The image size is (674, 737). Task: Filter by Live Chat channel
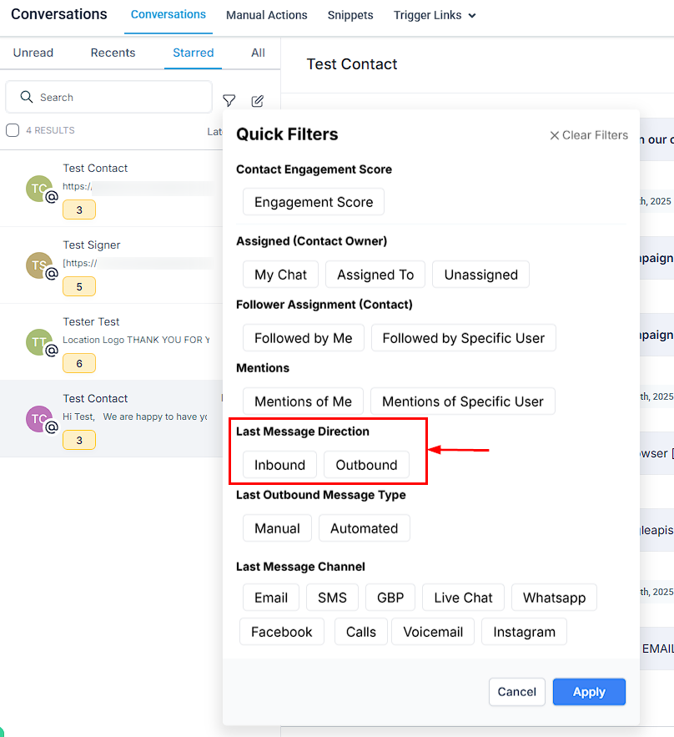pyautogui.click(x=463, y=598)
